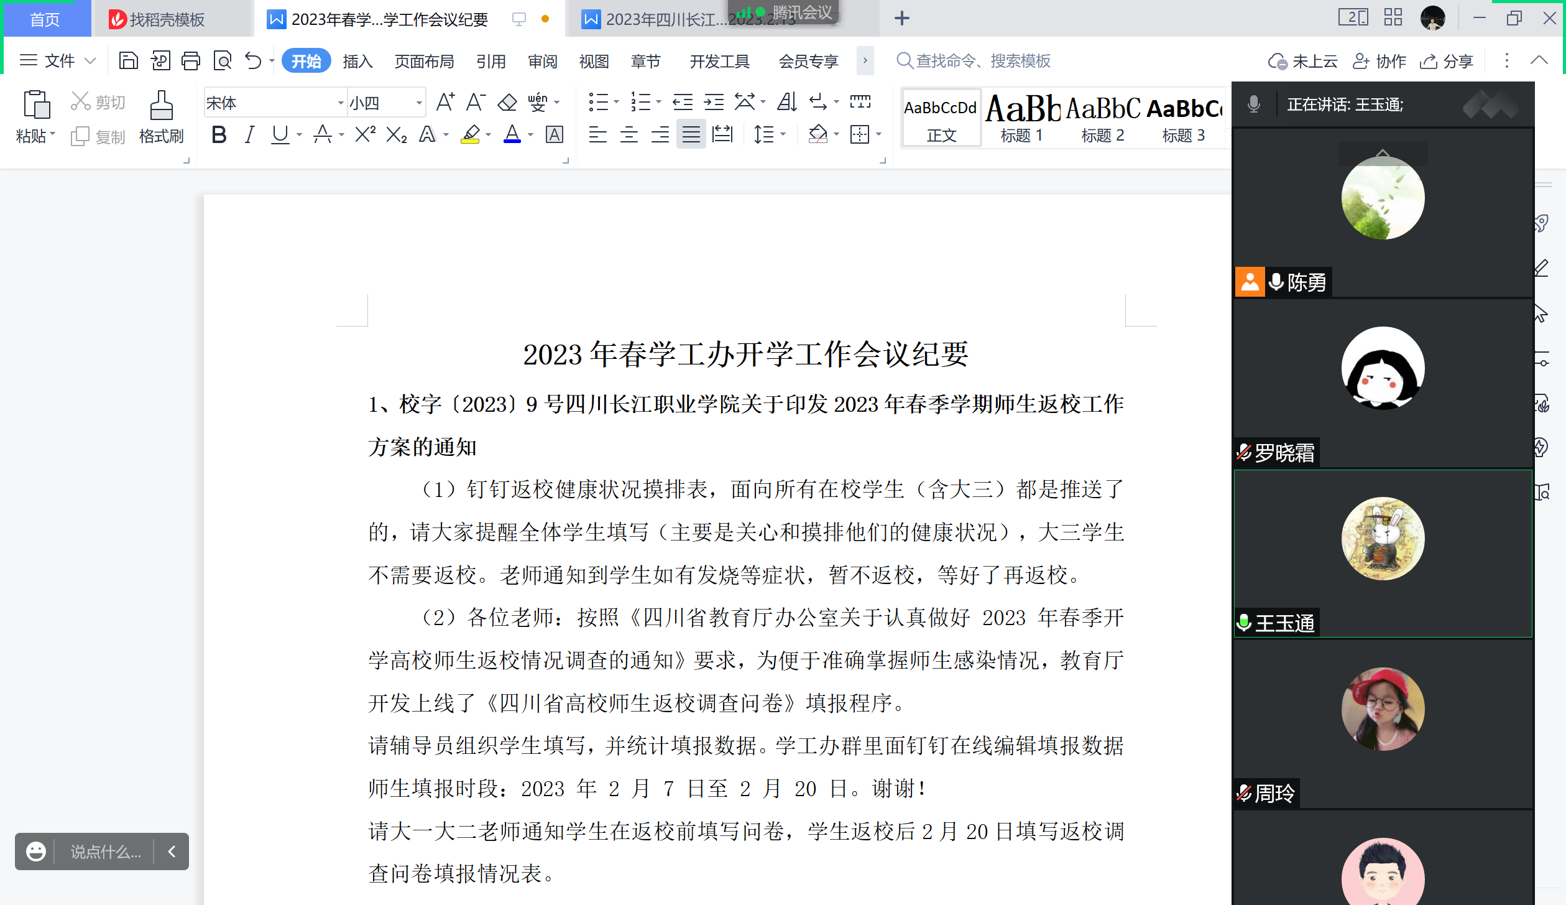Viewport: 1566px width, 905px height.
Task: Click the Undo arrow icon
Action: tap(254, 61)
